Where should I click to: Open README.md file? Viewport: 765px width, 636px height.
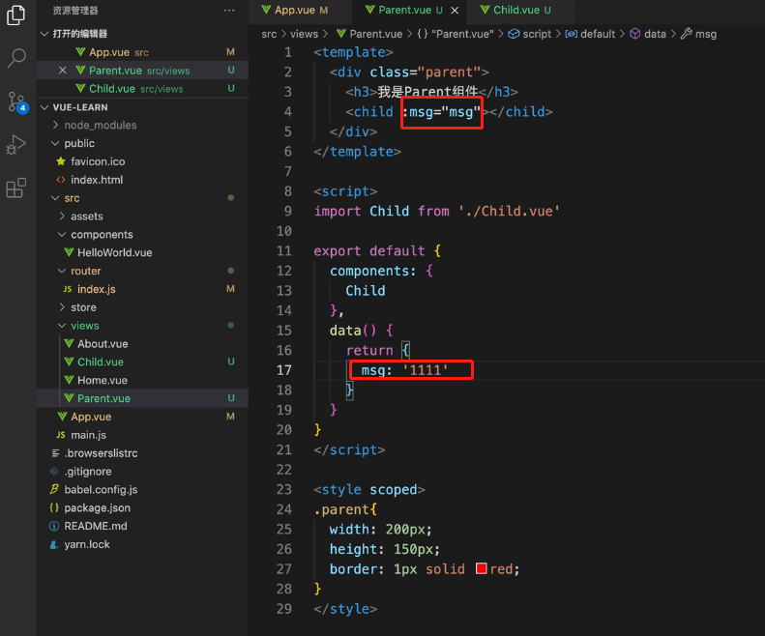96,526
